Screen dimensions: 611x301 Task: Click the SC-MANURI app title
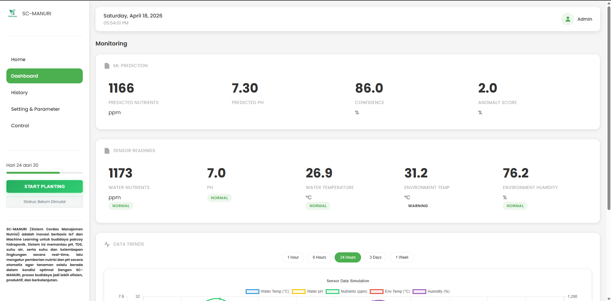[37, 13]
